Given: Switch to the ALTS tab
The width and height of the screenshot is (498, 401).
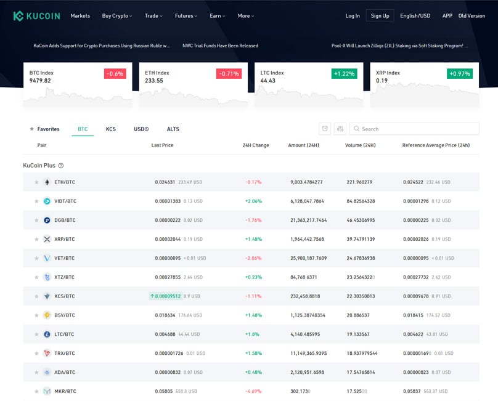Looking at the screenshot, I should 173,129.
